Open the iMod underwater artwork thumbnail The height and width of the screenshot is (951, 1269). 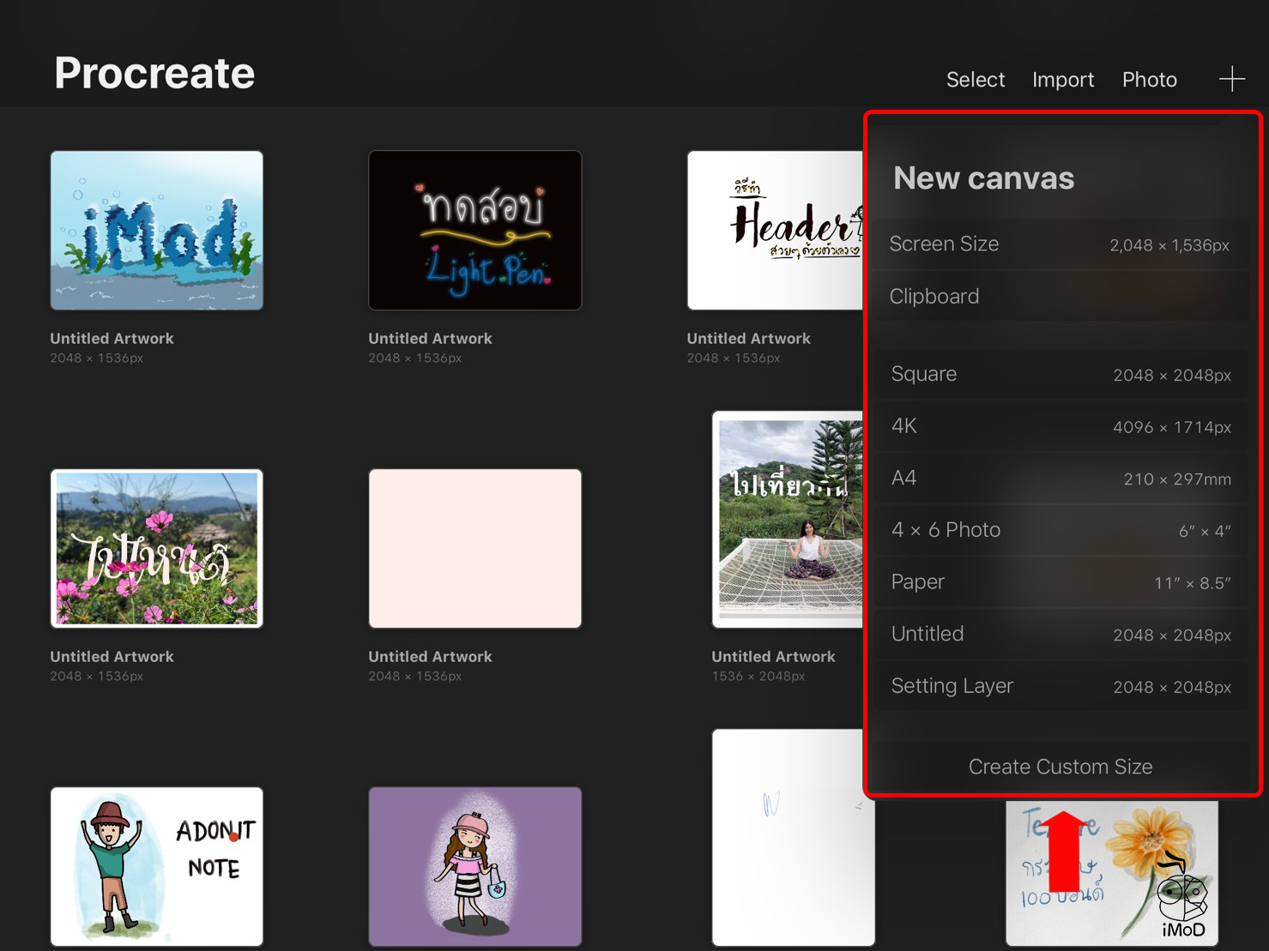click(x=157, y=231)
